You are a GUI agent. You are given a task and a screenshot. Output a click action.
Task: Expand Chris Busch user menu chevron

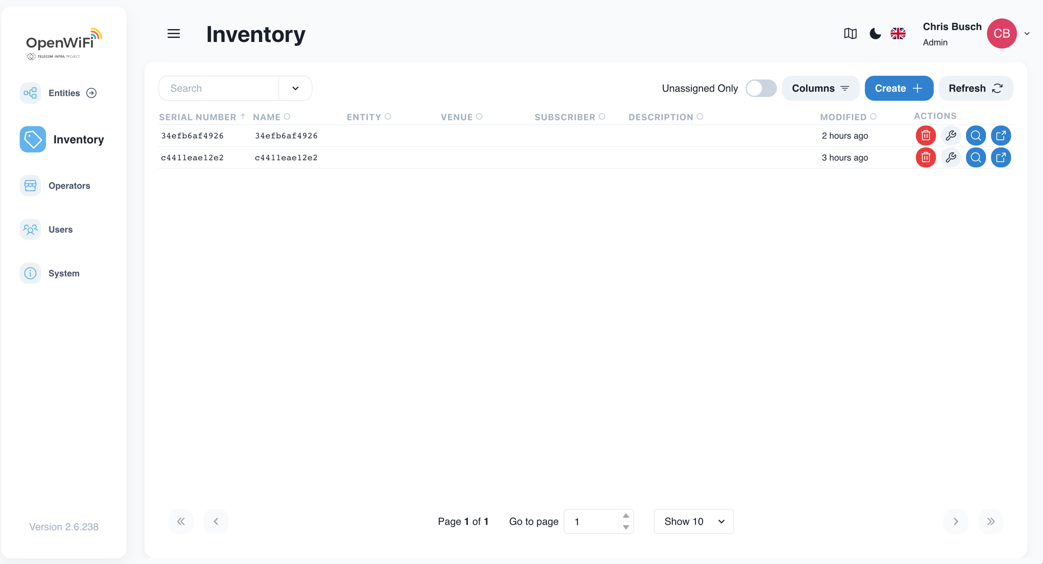(1027, 33)
